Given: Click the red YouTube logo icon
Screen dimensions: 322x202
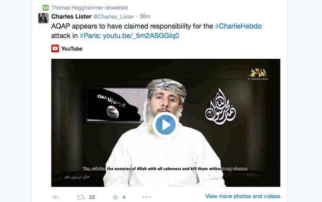Looking at the screenshot, I should [55, 48].
